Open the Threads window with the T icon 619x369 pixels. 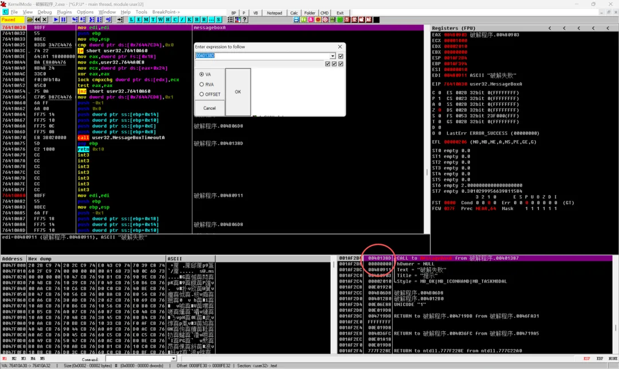(x=153, y=19)
